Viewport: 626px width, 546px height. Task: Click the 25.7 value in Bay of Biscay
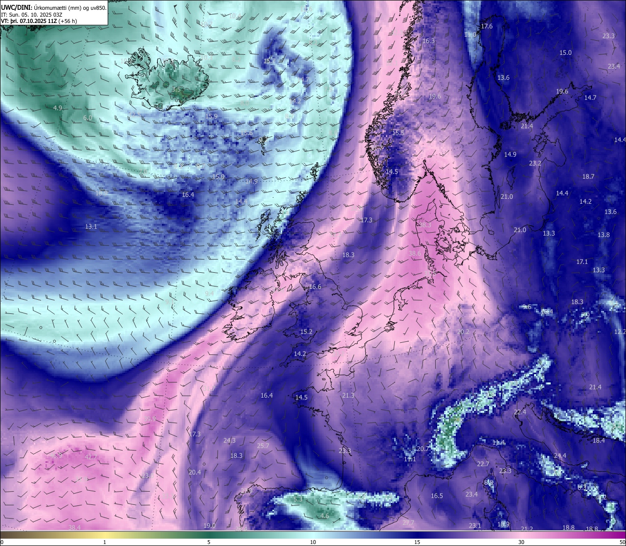coord(263,446)
